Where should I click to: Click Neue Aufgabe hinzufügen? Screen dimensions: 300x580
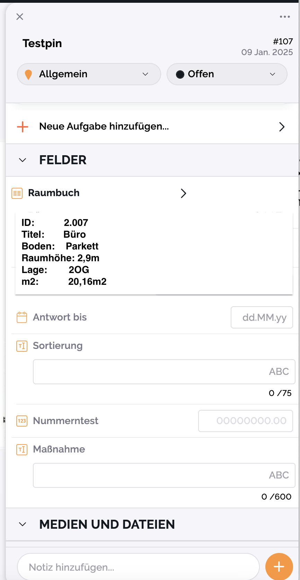(104, 126)
